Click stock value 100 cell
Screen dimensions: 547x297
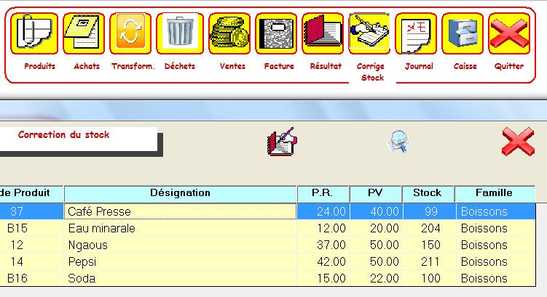pos(429,278)
